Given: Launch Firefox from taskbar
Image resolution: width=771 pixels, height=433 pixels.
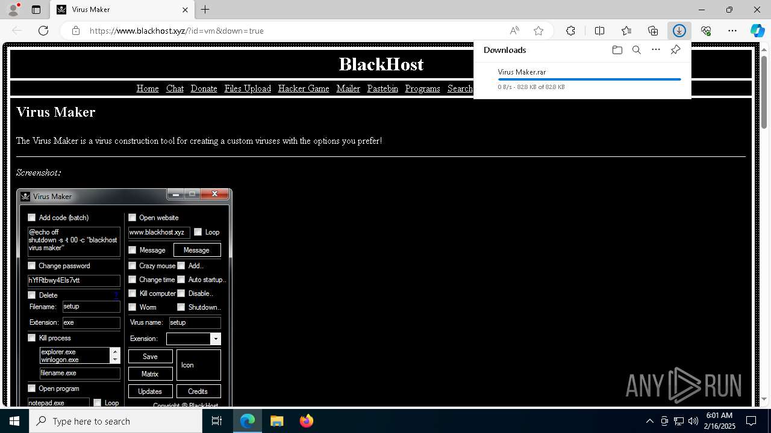Looking at the screenshot, I should tap(307, 421).
